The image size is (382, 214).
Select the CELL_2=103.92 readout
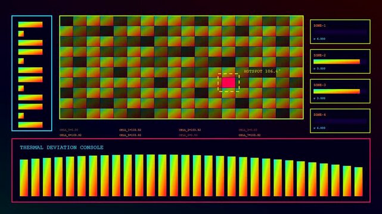pos(190,130)
